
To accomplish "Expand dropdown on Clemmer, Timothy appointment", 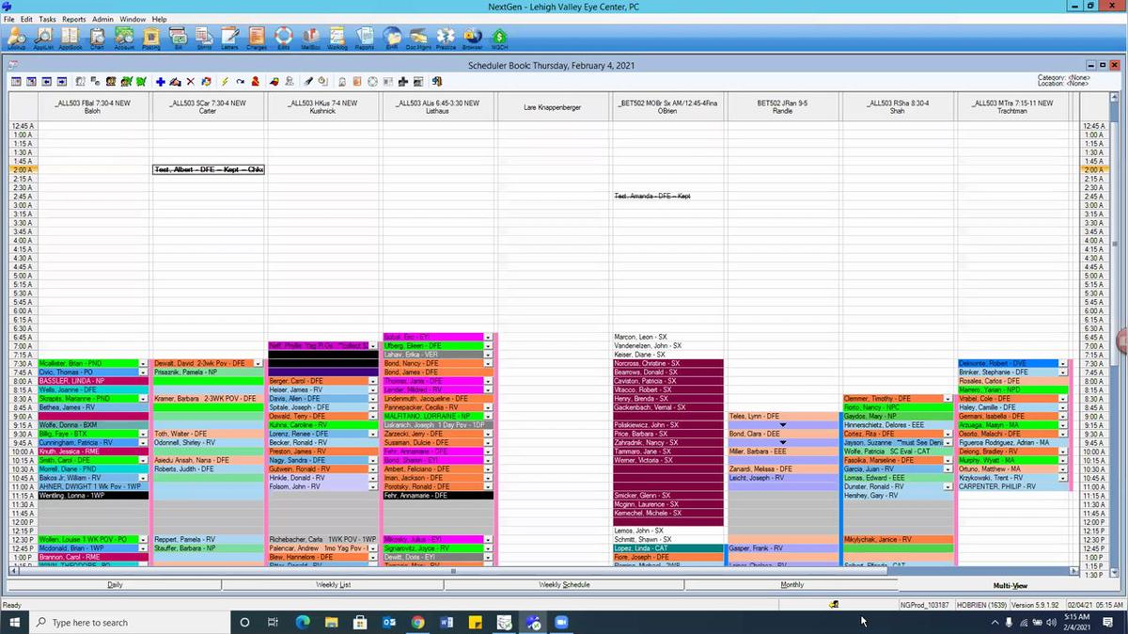I will (948, 399).
